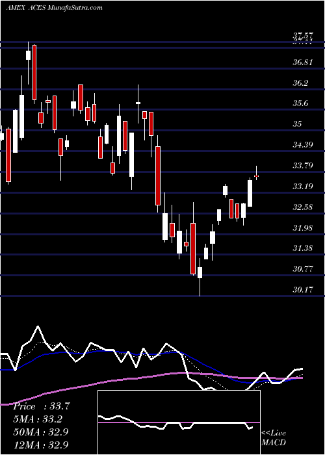Click the 'Price : 33.7' readout
This screenshot has width=325, height=455.
click(41, 406)
